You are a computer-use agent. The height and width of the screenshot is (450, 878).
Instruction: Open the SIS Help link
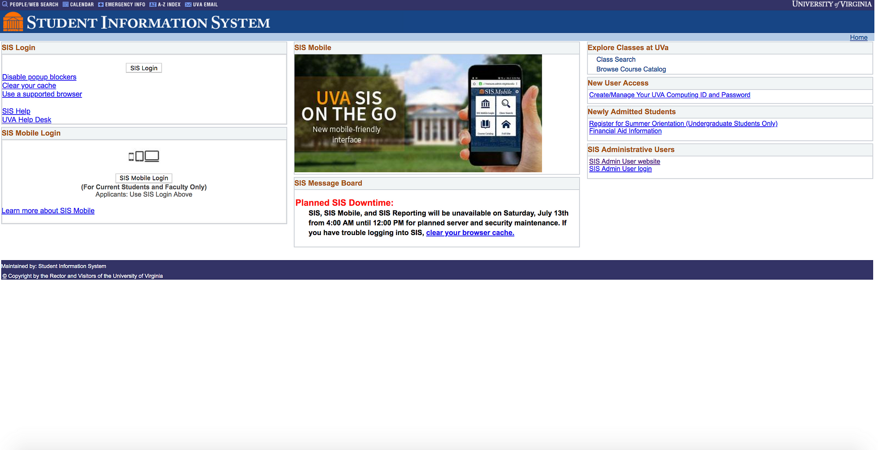click(16, 111)
